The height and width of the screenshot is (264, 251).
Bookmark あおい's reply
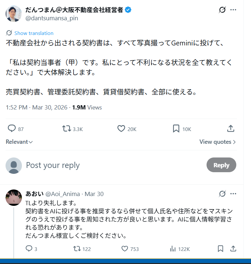(221, 249)
